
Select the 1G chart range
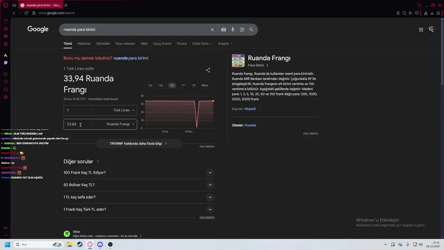[x=150, y=85]
